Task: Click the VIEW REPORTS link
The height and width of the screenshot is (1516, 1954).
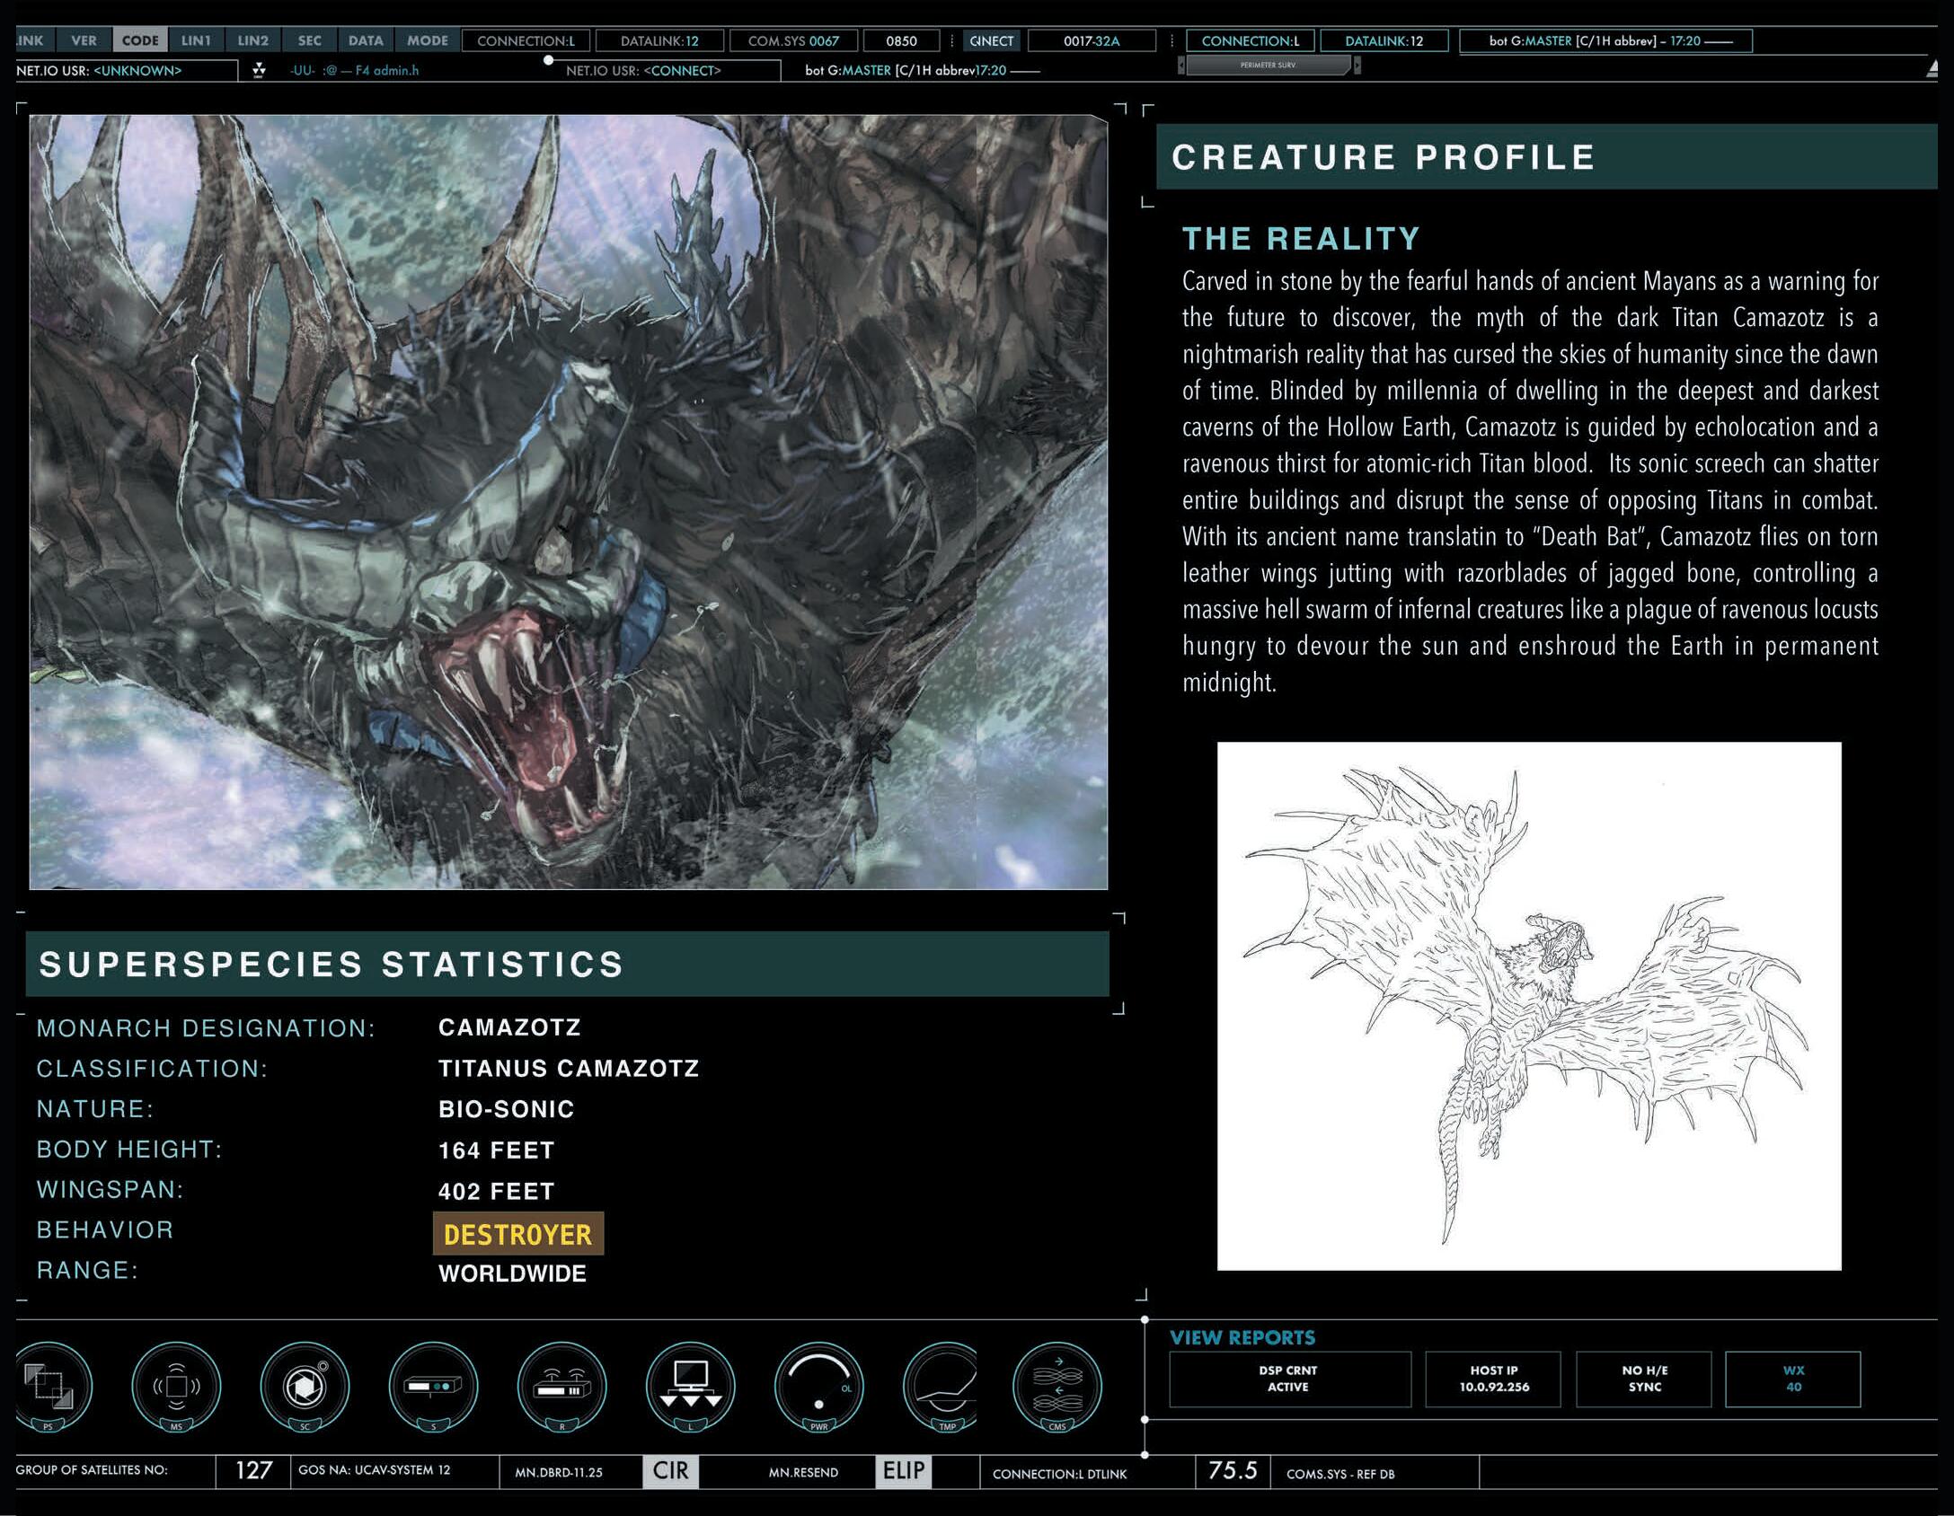Action: (1242, 1337)
